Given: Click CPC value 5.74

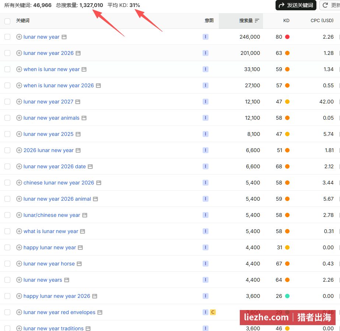Looking at the screenshot, I should pos(329,134).
